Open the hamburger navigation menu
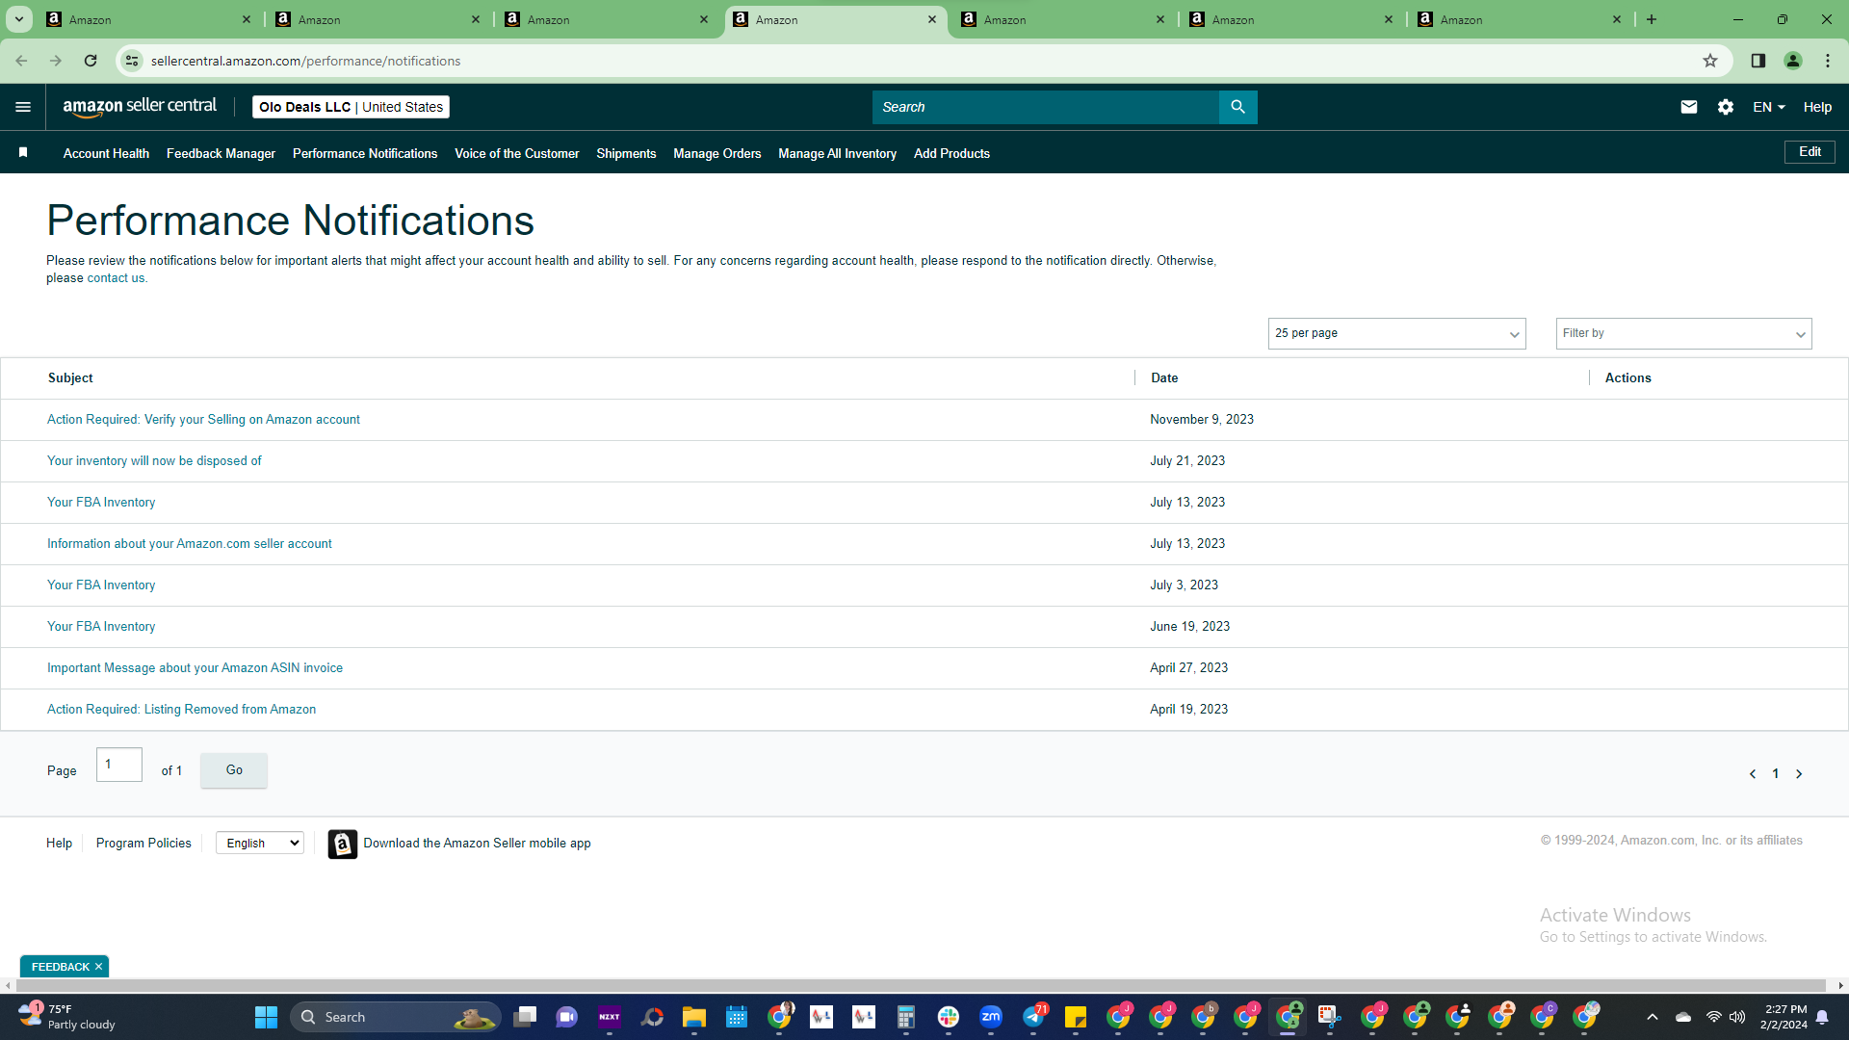Screen dimensions: 1849x1040 (23, 107)
